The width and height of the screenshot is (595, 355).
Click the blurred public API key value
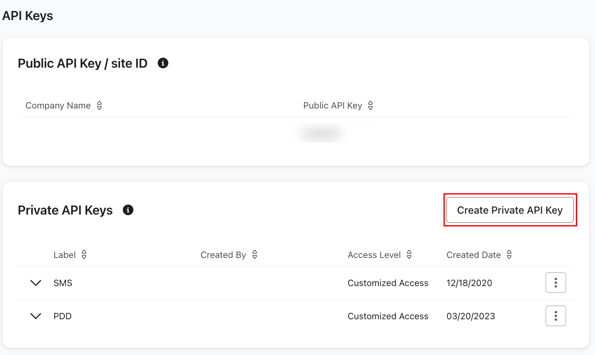(321, 134)
